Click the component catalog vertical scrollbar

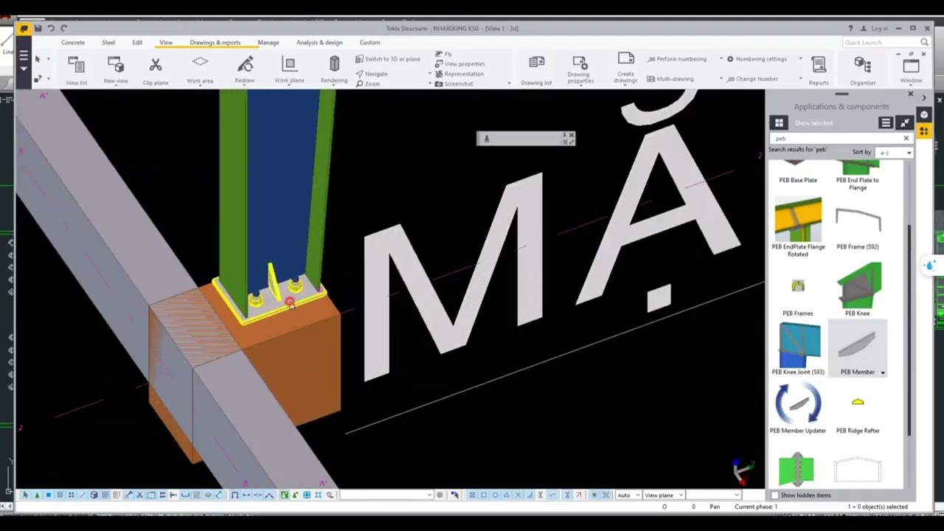tap(909, 330)
